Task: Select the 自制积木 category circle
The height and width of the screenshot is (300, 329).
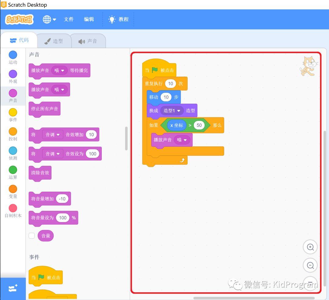Action: point(13,208)
